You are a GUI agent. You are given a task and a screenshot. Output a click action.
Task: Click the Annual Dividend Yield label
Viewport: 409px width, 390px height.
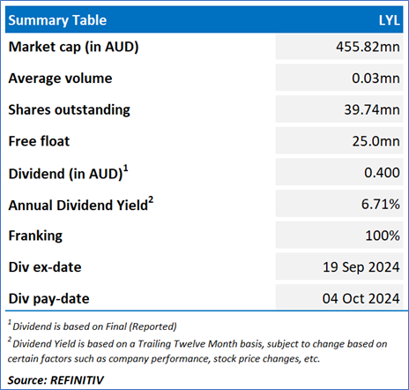(81, 204)
